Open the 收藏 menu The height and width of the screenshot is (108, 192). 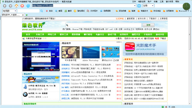tap(156, 1)
